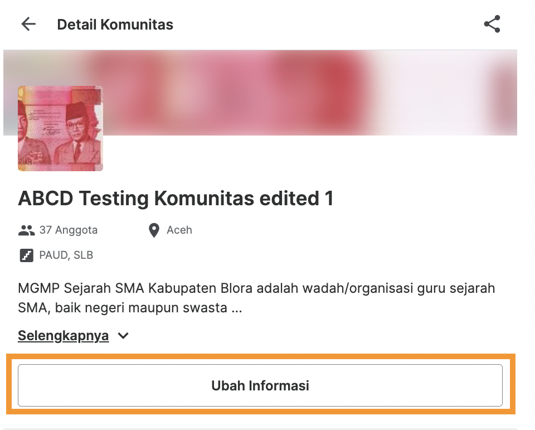Click the divider line below Ubah Informasi

click(x=260, y=428)
